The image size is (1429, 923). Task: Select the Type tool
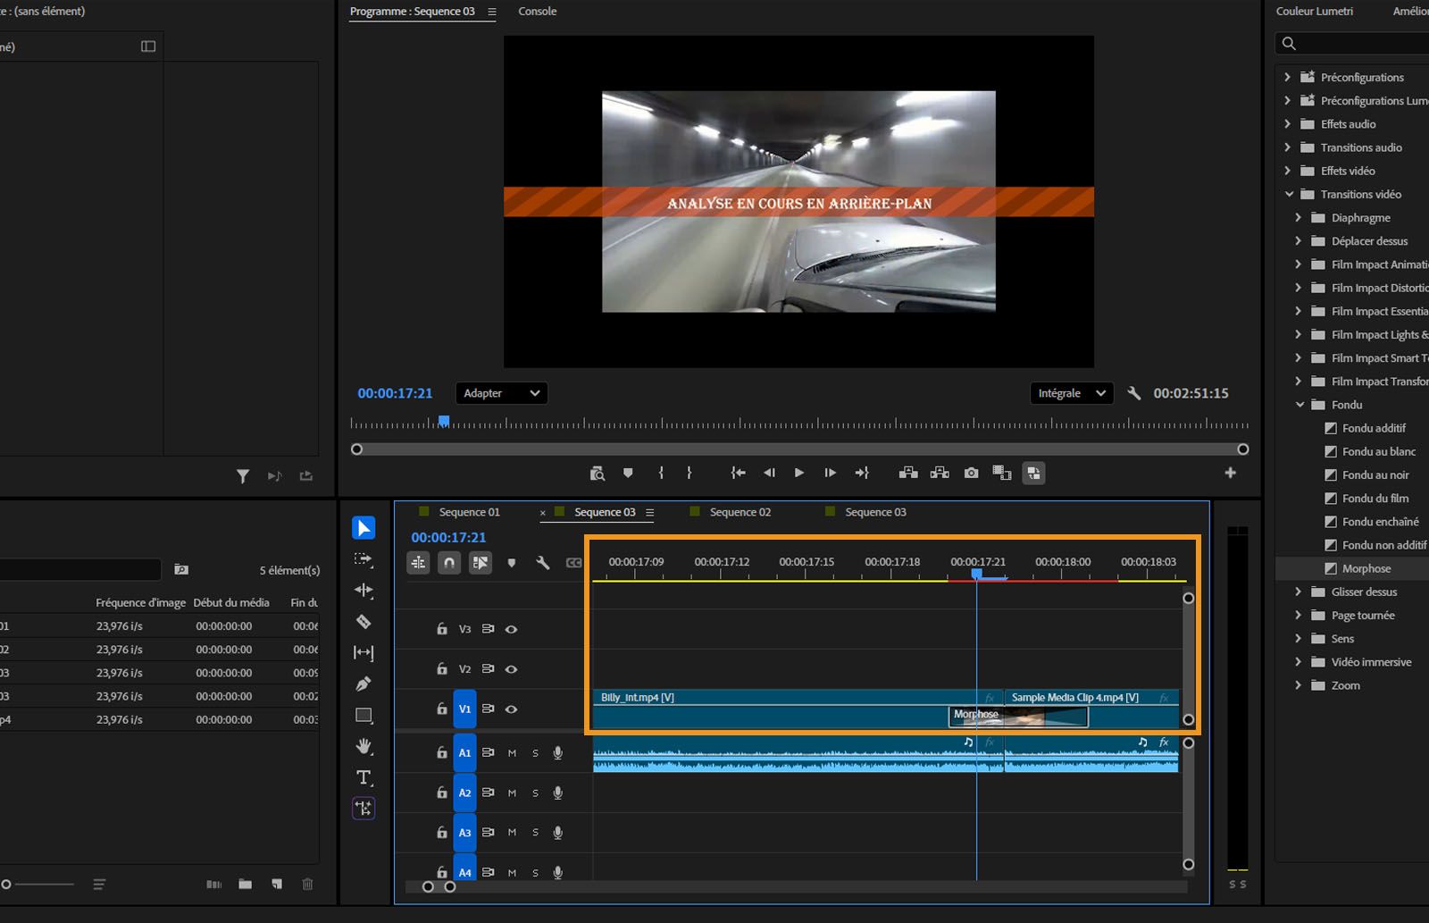pyautogui.click(x=364, y=777)
